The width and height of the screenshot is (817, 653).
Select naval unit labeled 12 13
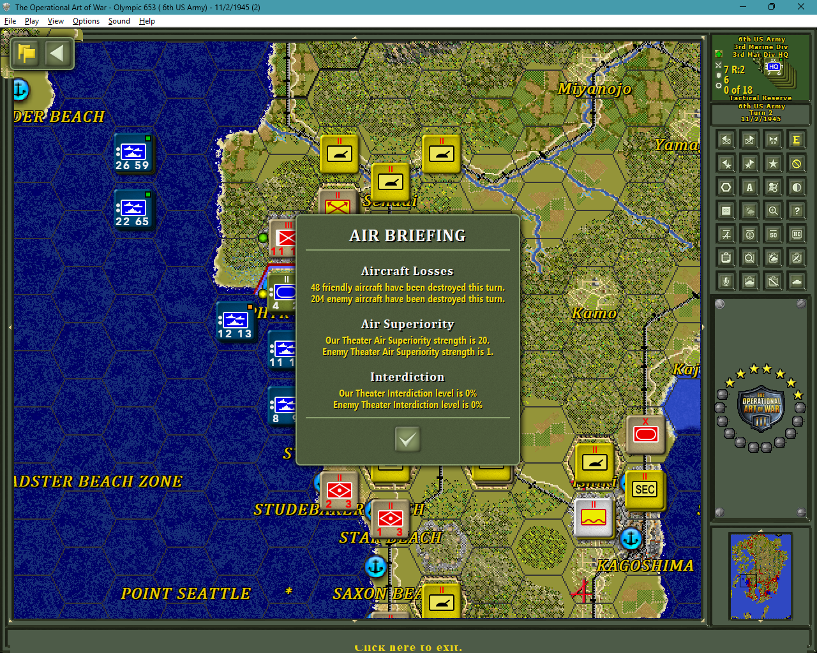point(235,322)
